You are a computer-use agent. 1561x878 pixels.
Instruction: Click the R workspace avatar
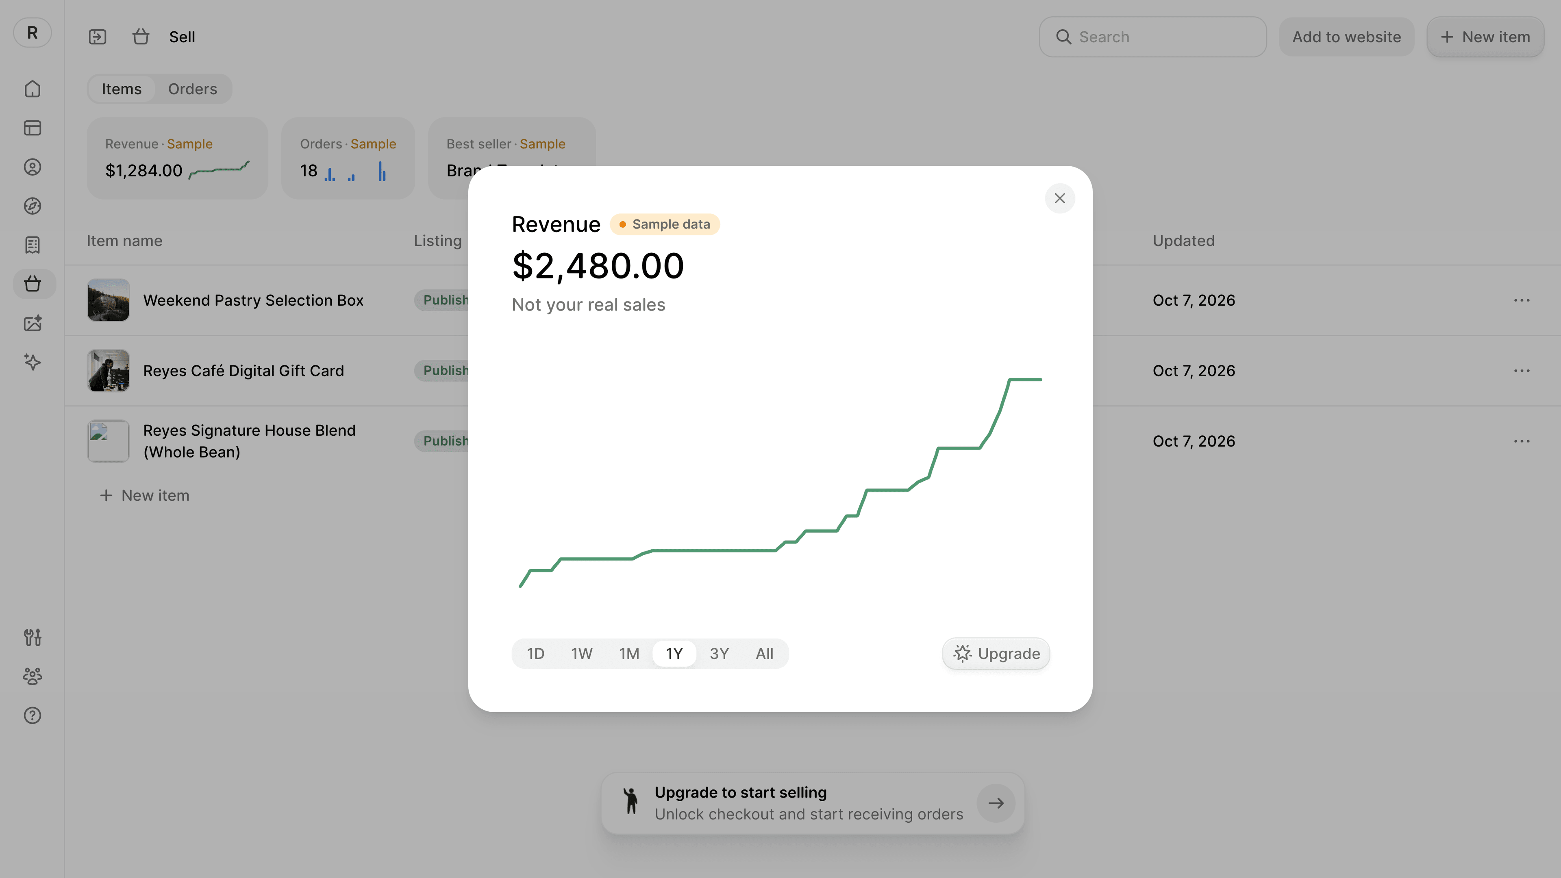(32, 32)
